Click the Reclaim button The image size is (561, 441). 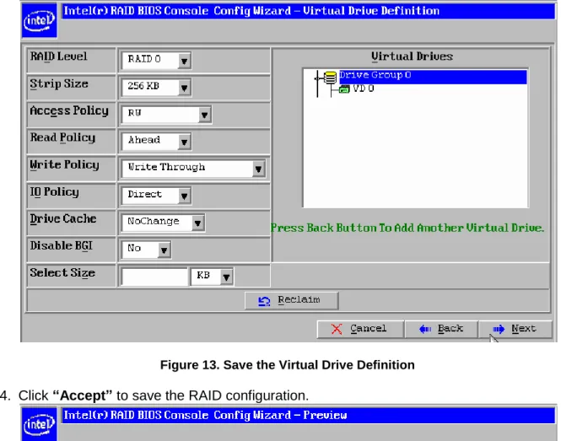[x=292, y=300]
